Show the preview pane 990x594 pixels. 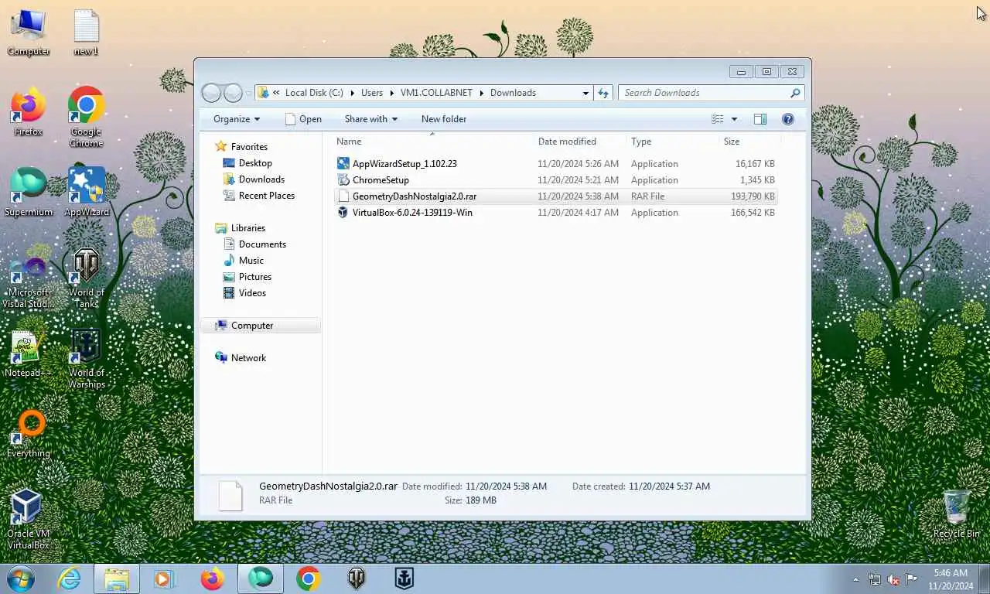click(x=760, y=119)
